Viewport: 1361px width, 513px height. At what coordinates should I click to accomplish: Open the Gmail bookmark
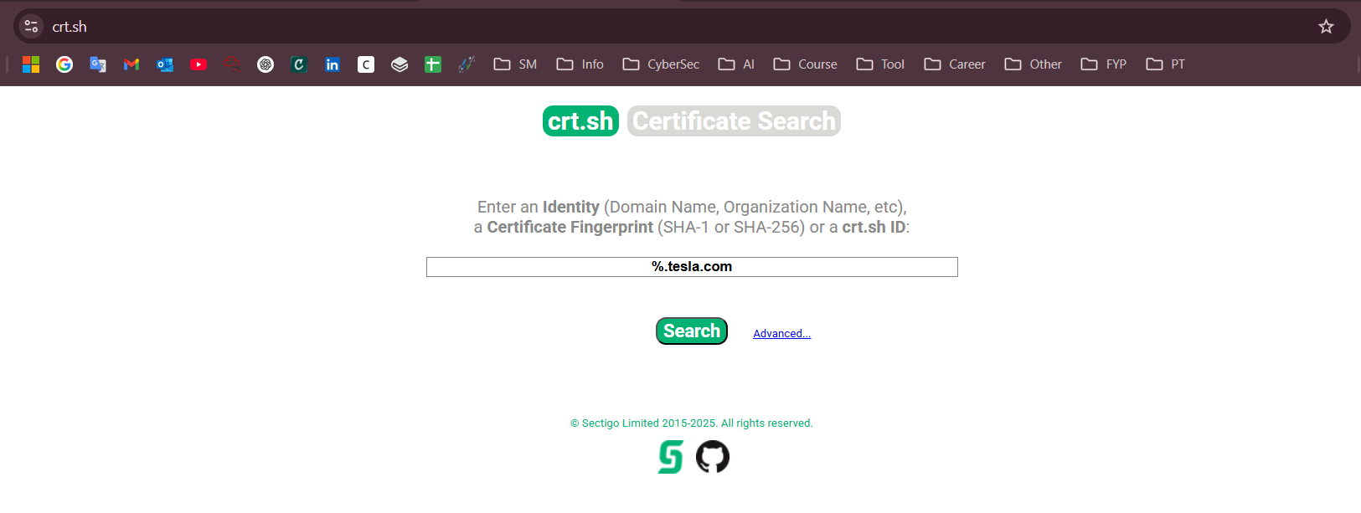click(131, 64)
